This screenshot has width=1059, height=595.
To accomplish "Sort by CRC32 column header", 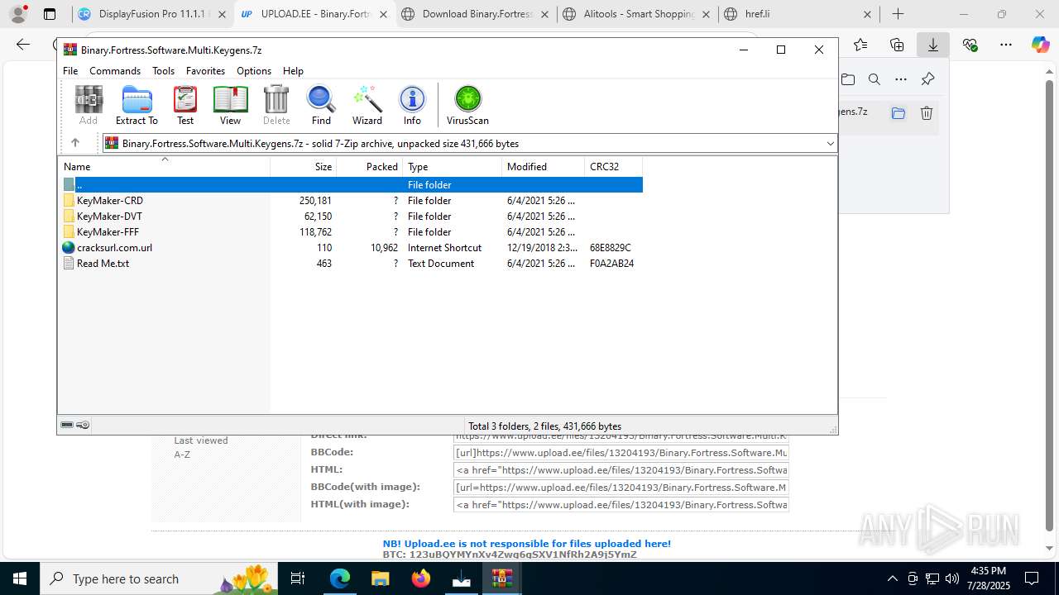I will 614,167.
